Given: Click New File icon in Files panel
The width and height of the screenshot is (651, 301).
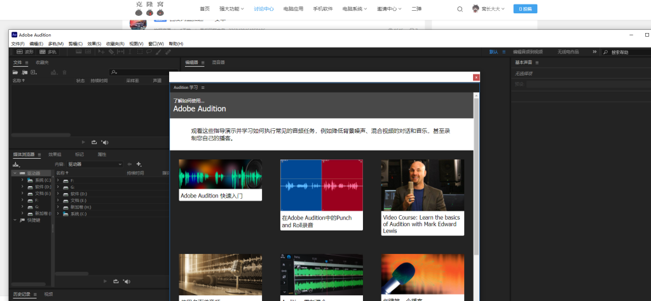Looking at the screenshot, I should pyautogui.click(x=34, y=72).
